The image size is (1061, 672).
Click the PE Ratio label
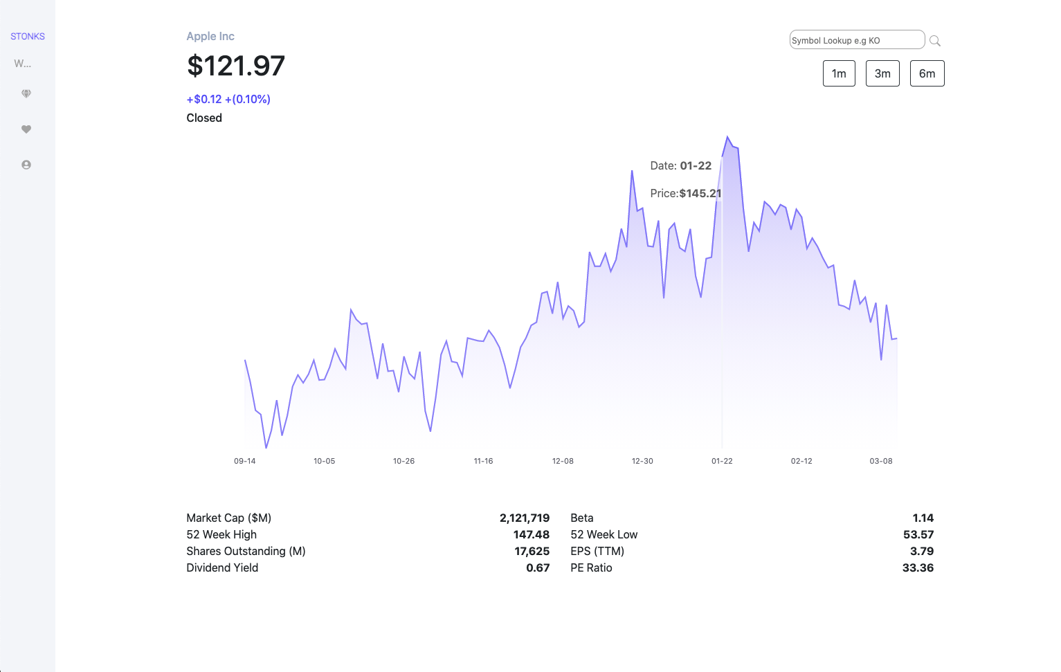coord(591,567)
